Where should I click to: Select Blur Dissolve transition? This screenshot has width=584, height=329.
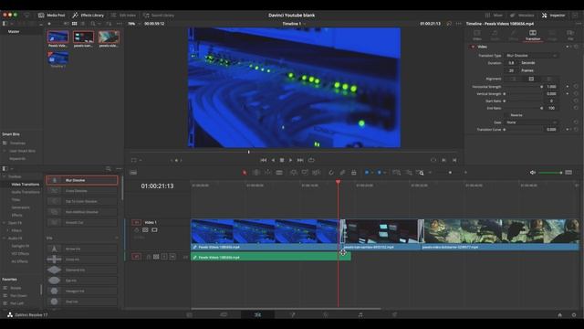(82, 180)
